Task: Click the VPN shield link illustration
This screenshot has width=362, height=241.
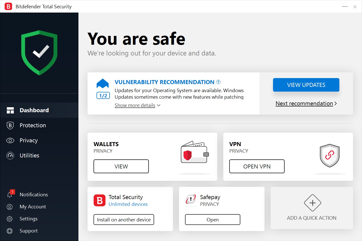Action: 330,155
